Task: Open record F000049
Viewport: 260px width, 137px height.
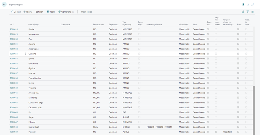Action: (x=14, y=132)
